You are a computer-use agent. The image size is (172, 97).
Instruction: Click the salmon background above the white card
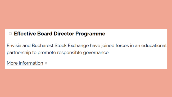click(86, 14)
